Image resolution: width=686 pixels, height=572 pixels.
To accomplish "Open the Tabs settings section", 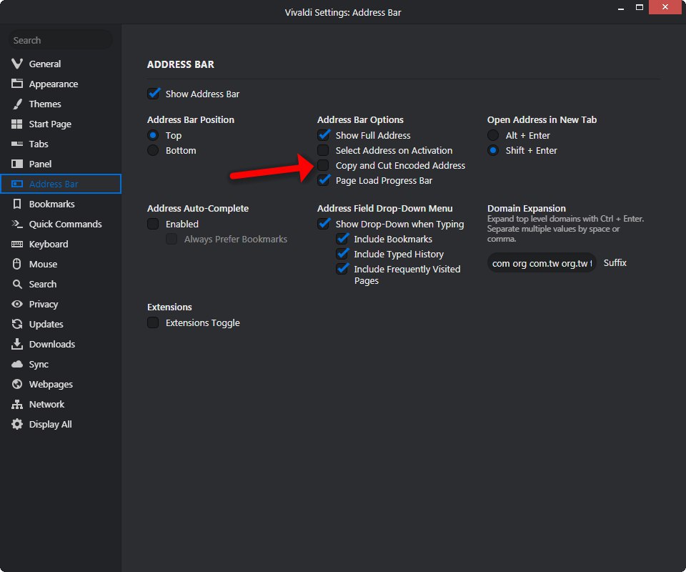I will click(x=39, y=144).
